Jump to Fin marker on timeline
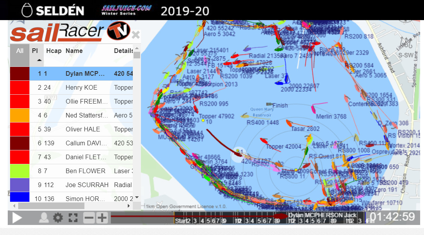This screenshot has height=235, width=424. pyautogui.click(x=370, y=221)
